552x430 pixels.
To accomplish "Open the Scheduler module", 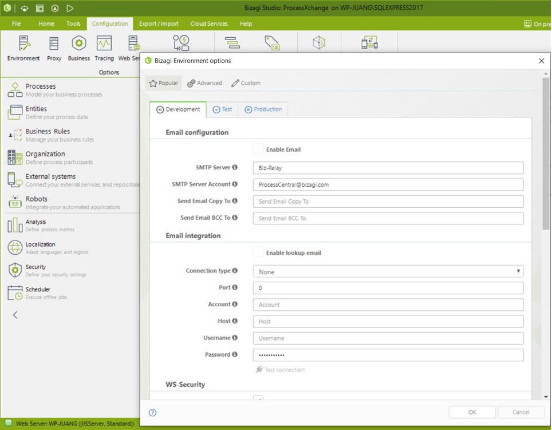I will point(37,293).
